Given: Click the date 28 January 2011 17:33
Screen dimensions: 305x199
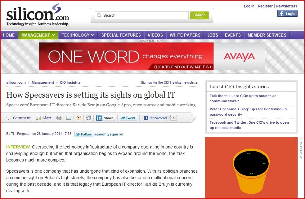Looking at the screenshot, I should click(54, 134).
